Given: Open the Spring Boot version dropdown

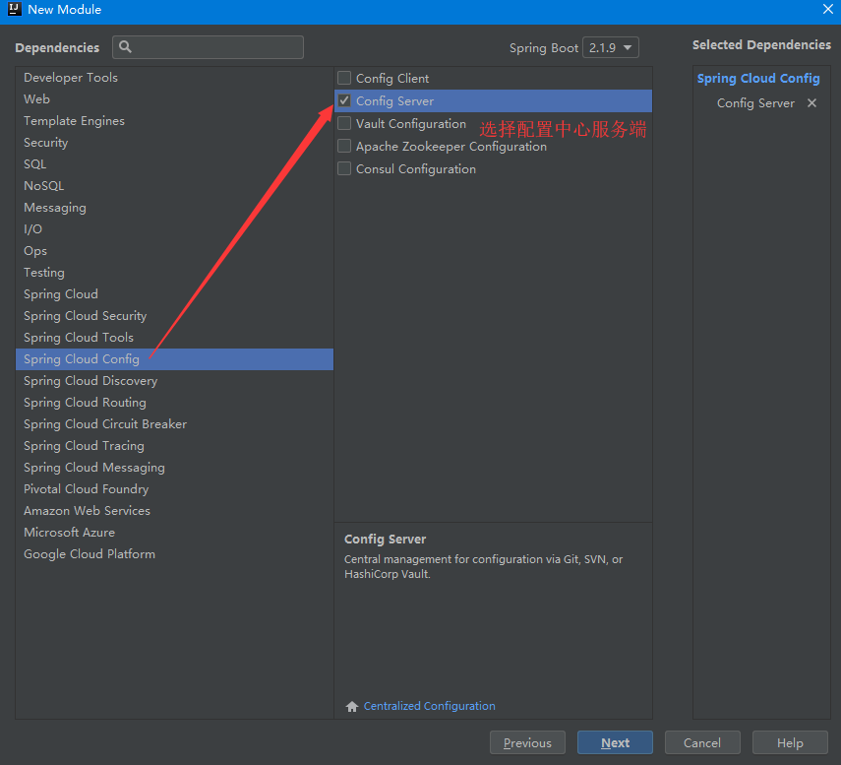Looking at the screenshot, I should (x=611, y=48).
